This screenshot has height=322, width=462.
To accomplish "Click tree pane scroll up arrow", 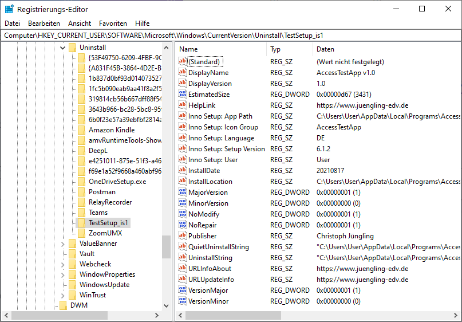I will (x=166, y=48).
